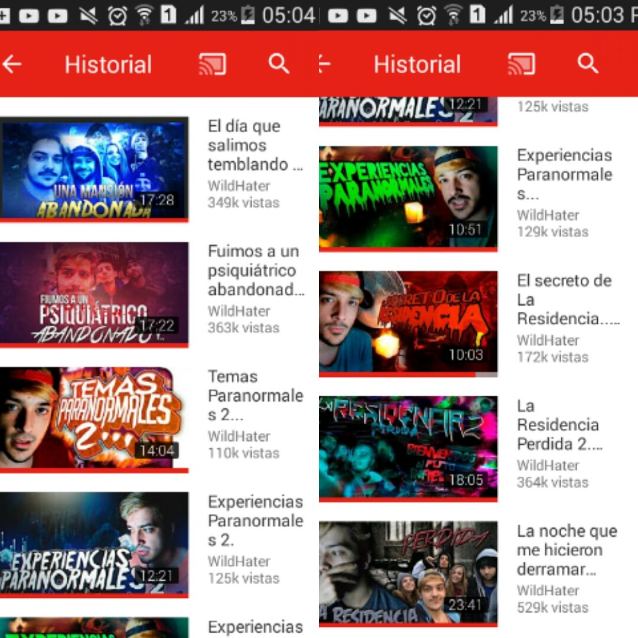
Task: Tap the '110k vistas' view count
Action: pyautogui.click(x=243, y=453)
